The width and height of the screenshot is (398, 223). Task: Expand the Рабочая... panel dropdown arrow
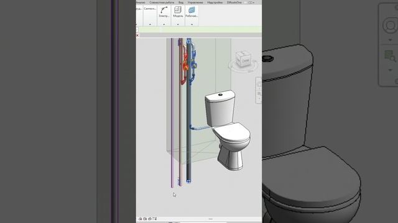[192, 24]
